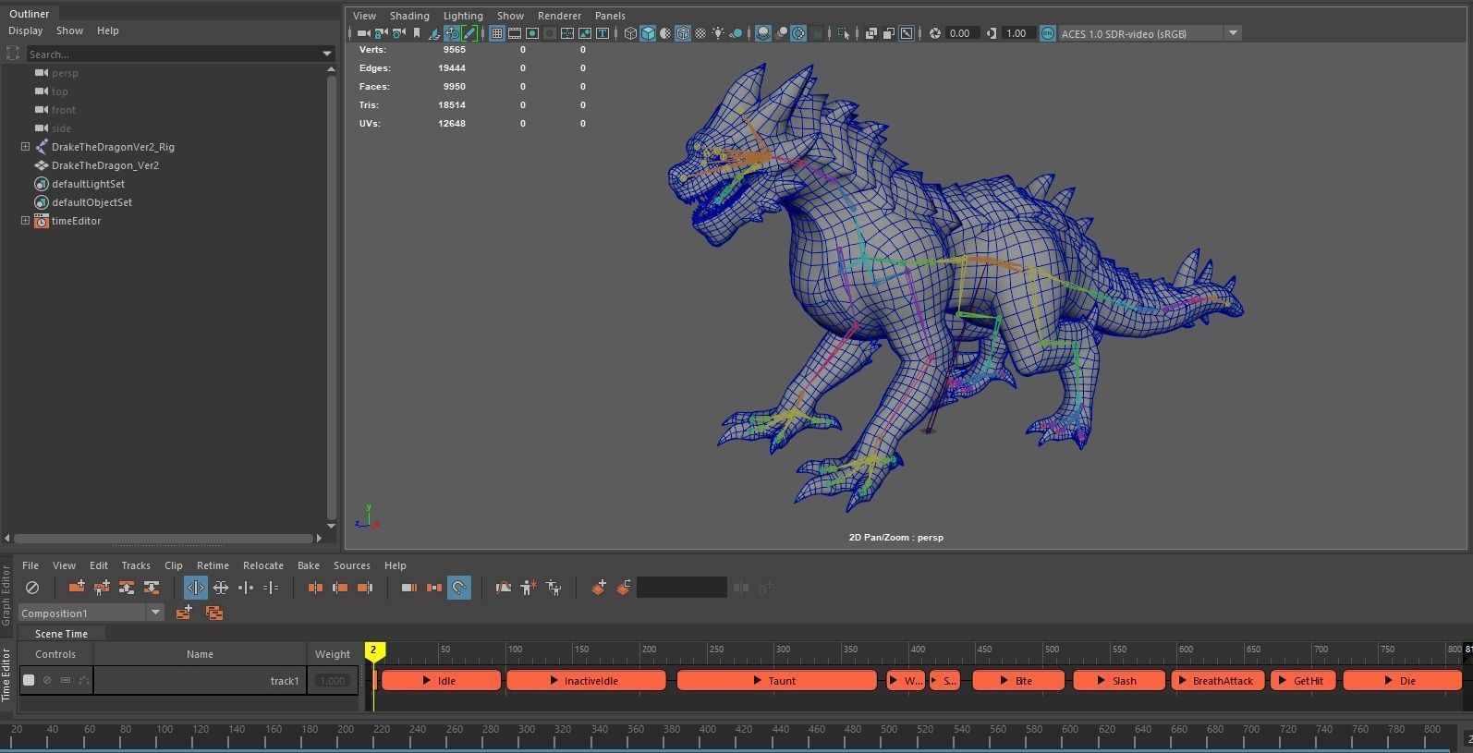
Task: Select the Slash clip
Action: coord(1118,681)
